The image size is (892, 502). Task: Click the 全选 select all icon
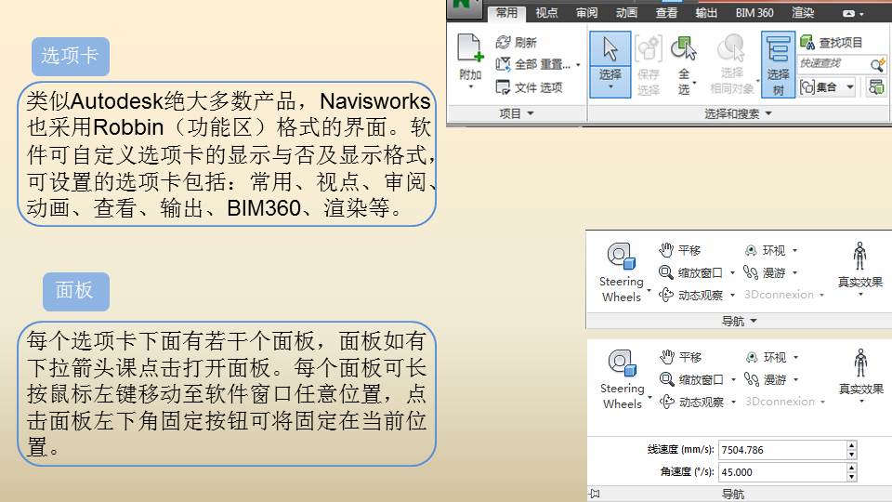pos(684,49)
